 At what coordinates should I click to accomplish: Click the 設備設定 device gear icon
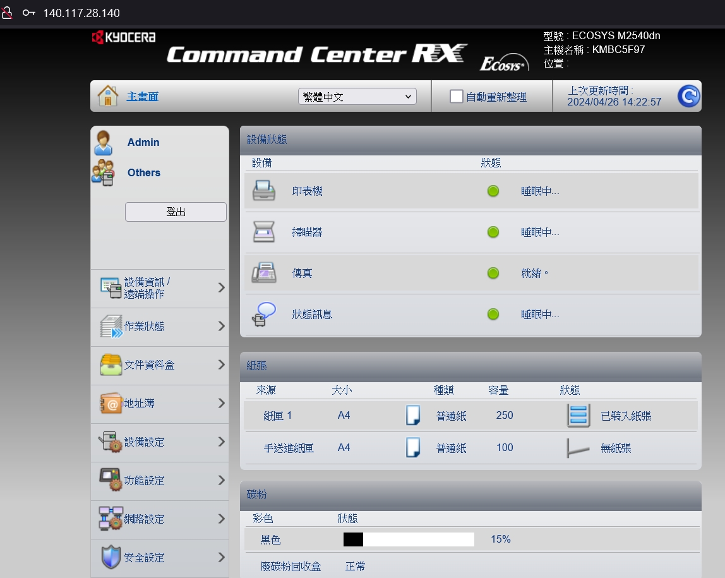(111, 442)
